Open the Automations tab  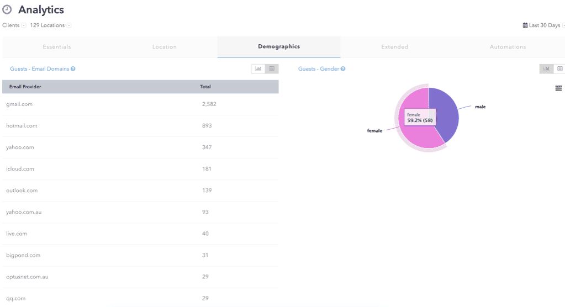[508, 47]
